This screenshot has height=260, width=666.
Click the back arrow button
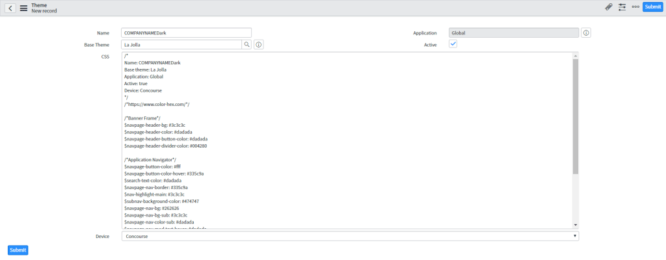tap(11, 8)
